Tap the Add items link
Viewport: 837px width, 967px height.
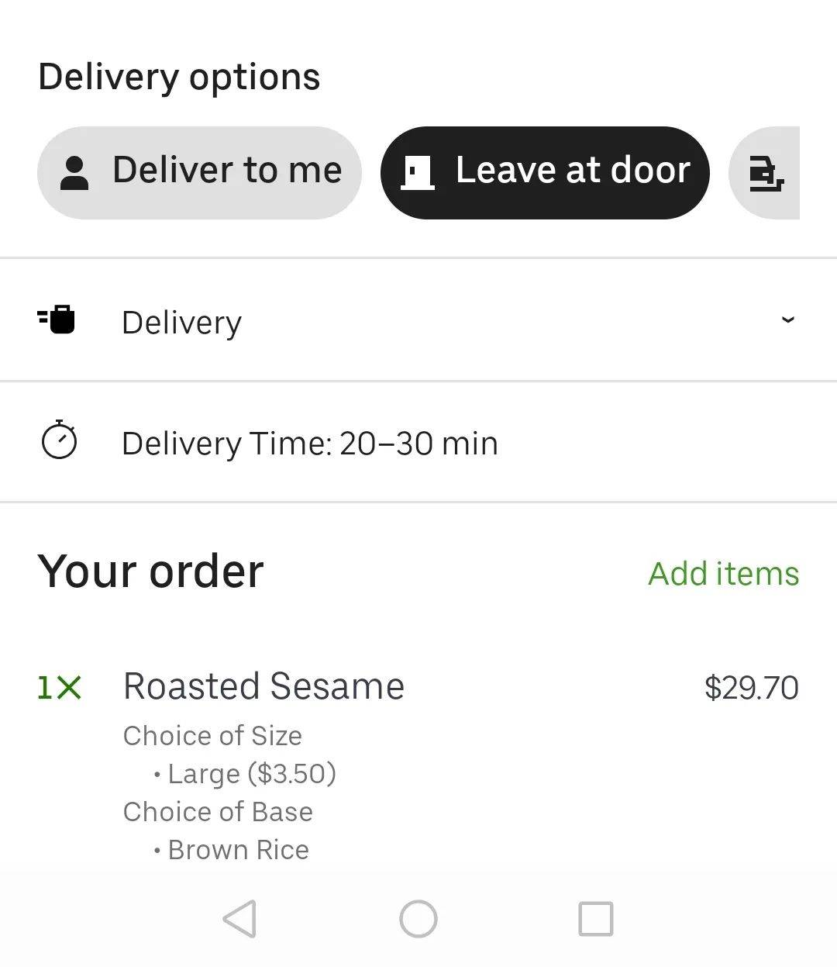(723, 574)
